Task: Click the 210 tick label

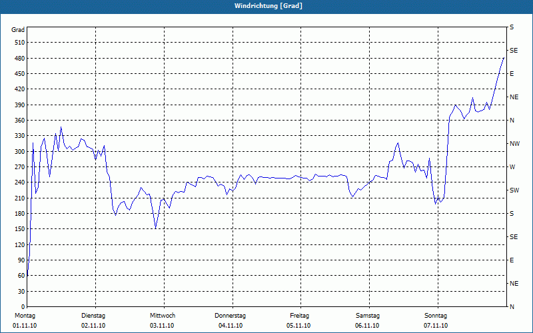Action: [x=20, y=198]
